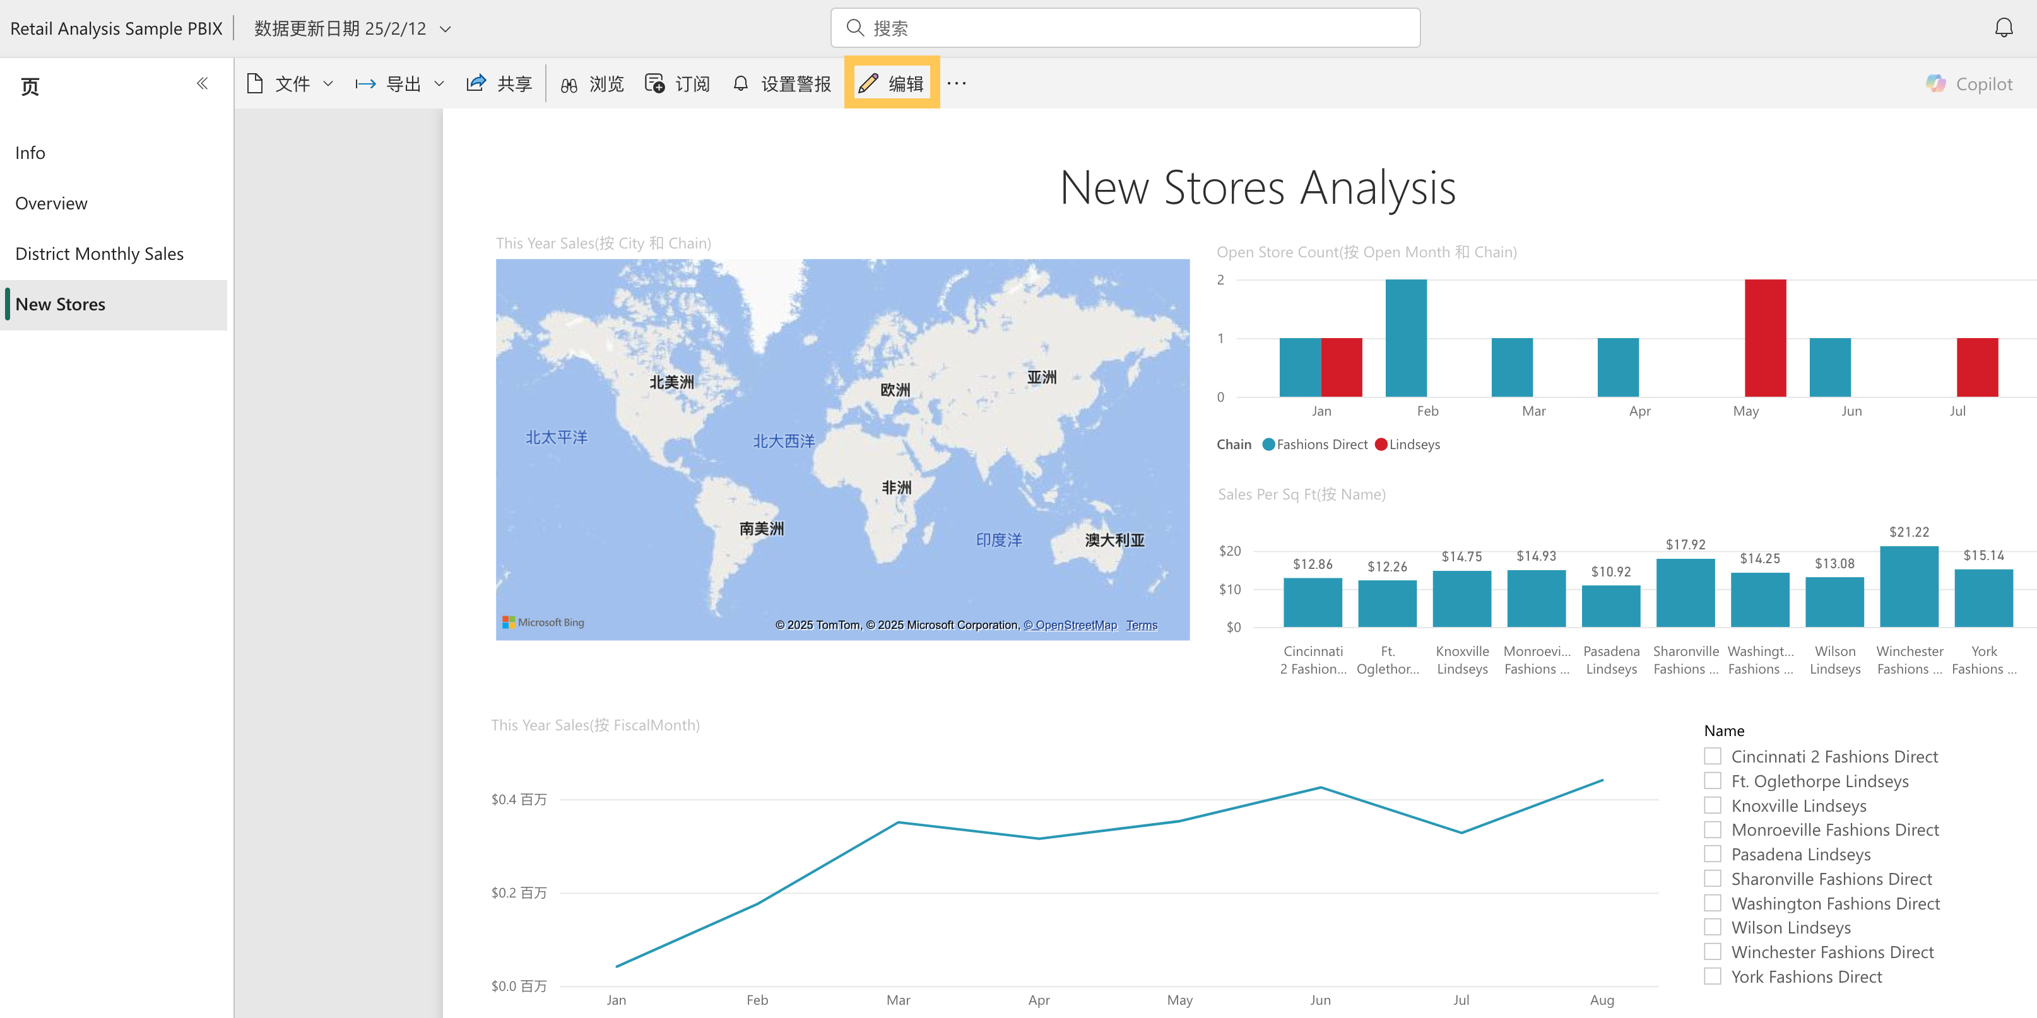The height and width of the screenshot is (1018, 2037).
Task: Click the more options ellipsis in toolbar
Action: [957, 83]
